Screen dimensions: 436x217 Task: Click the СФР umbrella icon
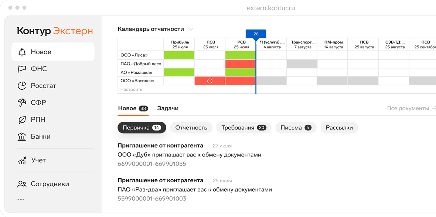click(22, 103)
